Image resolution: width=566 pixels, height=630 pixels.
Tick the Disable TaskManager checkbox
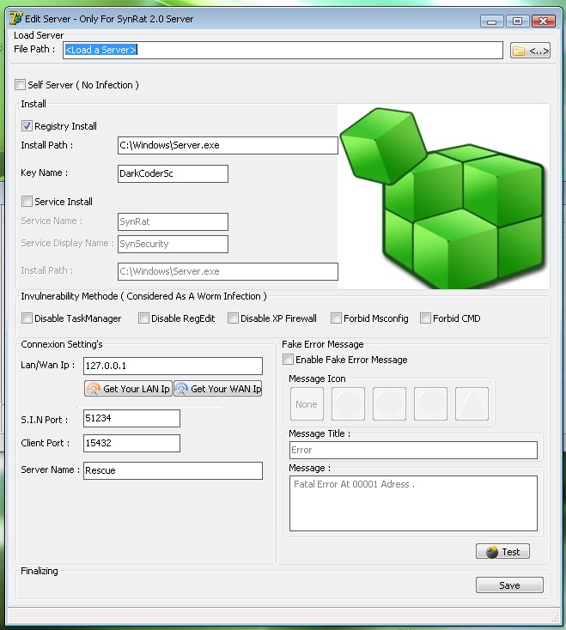pyautogui.click(x=27, y=318)
